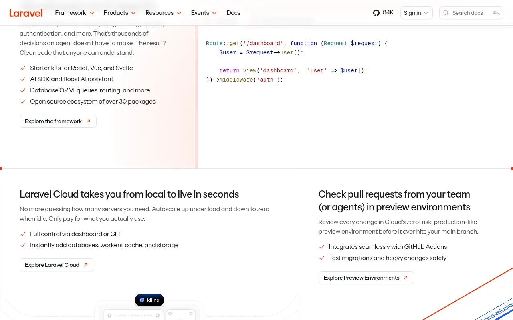
Task: Click checkmark beside Starter kits for React
Action: 23,68
